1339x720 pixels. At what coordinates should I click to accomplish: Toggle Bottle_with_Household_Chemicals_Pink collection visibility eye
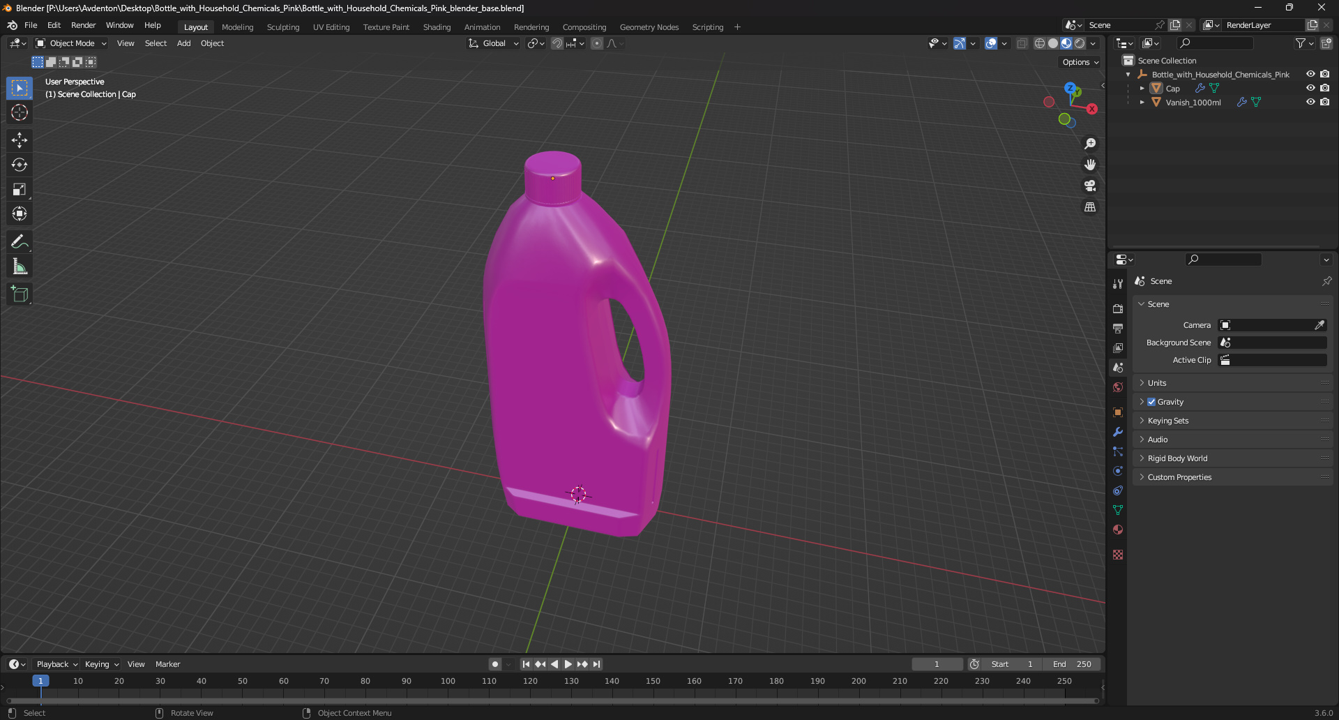1310,74
